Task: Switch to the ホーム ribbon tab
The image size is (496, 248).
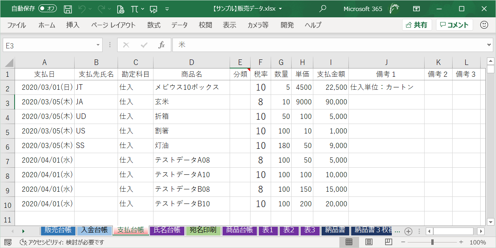Action: [x=47, y=25]
